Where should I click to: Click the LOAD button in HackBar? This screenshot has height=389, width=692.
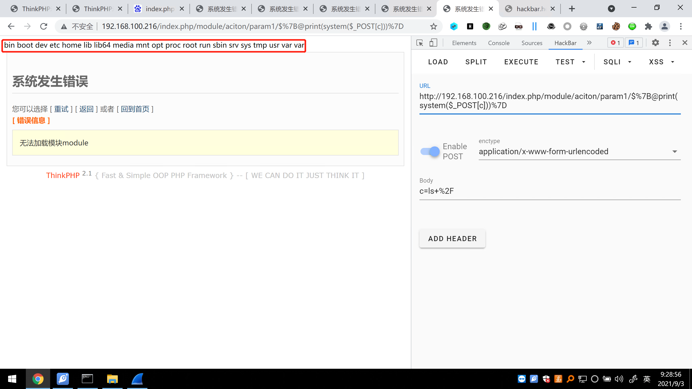pyautogui.click(x=438, y=62)
